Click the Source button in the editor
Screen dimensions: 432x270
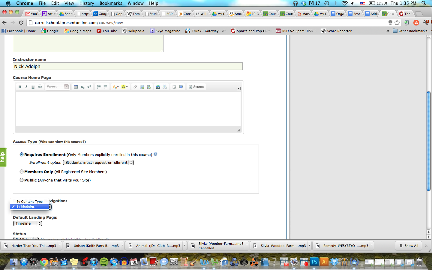coord(196,87)
